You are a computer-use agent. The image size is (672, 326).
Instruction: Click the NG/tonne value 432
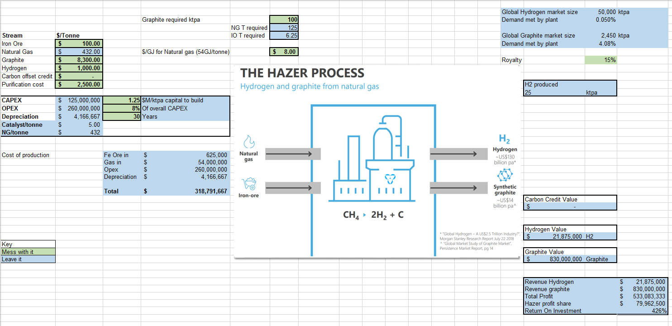(x=79, y=132)
